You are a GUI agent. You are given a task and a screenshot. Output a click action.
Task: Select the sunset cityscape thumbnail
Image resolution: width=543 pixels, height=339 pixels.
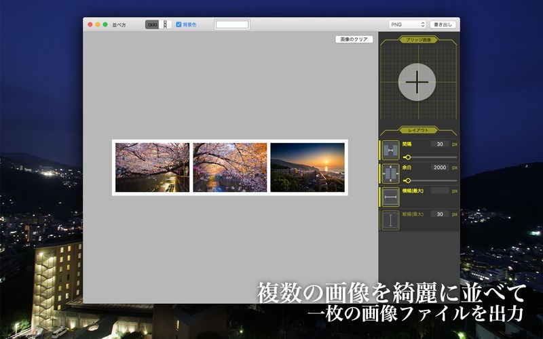[307, 167]
